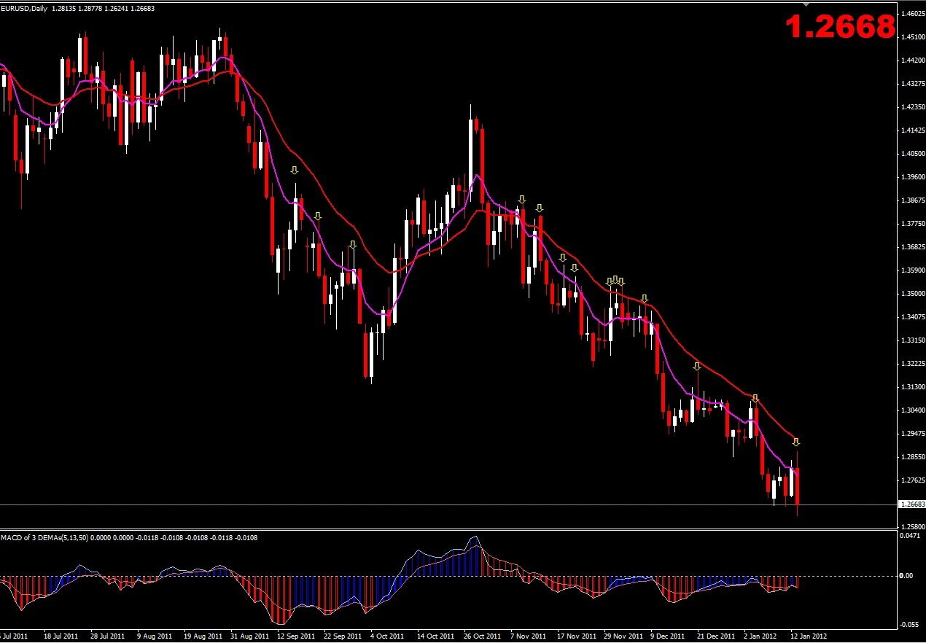This screenshot has height=643, width=926.
Task: Click the 1.39600 price axis label
Action: coord(912,177)
